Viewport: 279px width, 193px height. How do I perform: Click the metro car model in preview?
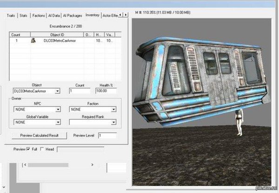point(200,81)
